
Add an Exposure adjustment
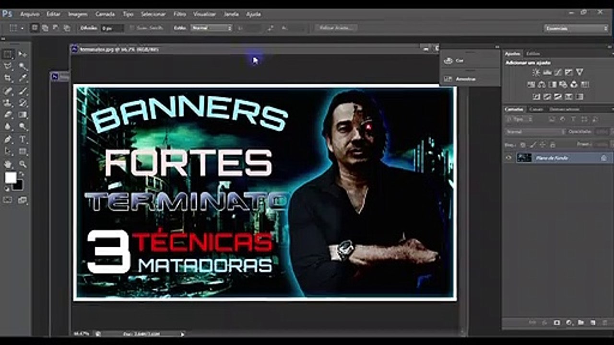tap(568, 72)
